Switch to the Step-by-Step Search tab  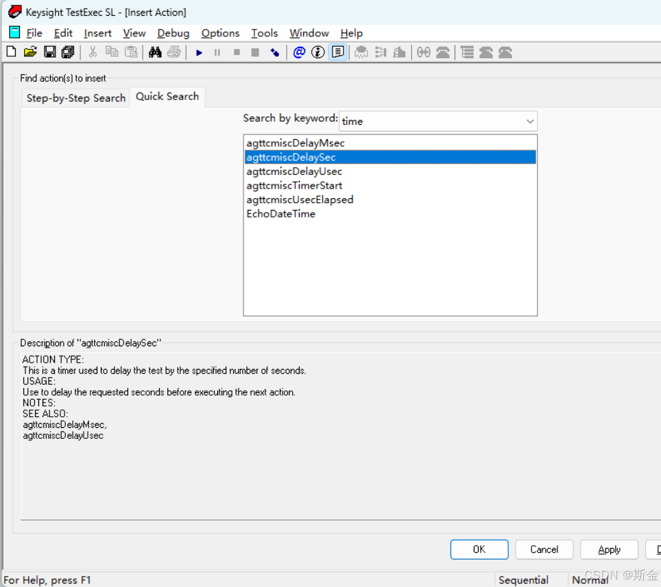click(x=76, y=98)
